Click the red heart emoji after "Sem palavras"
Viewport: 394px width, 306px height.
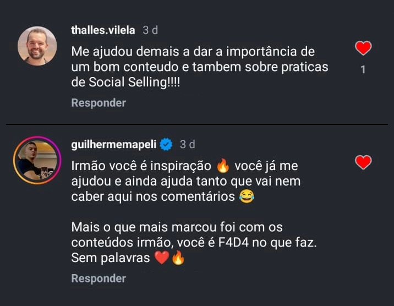coord(161,258)
